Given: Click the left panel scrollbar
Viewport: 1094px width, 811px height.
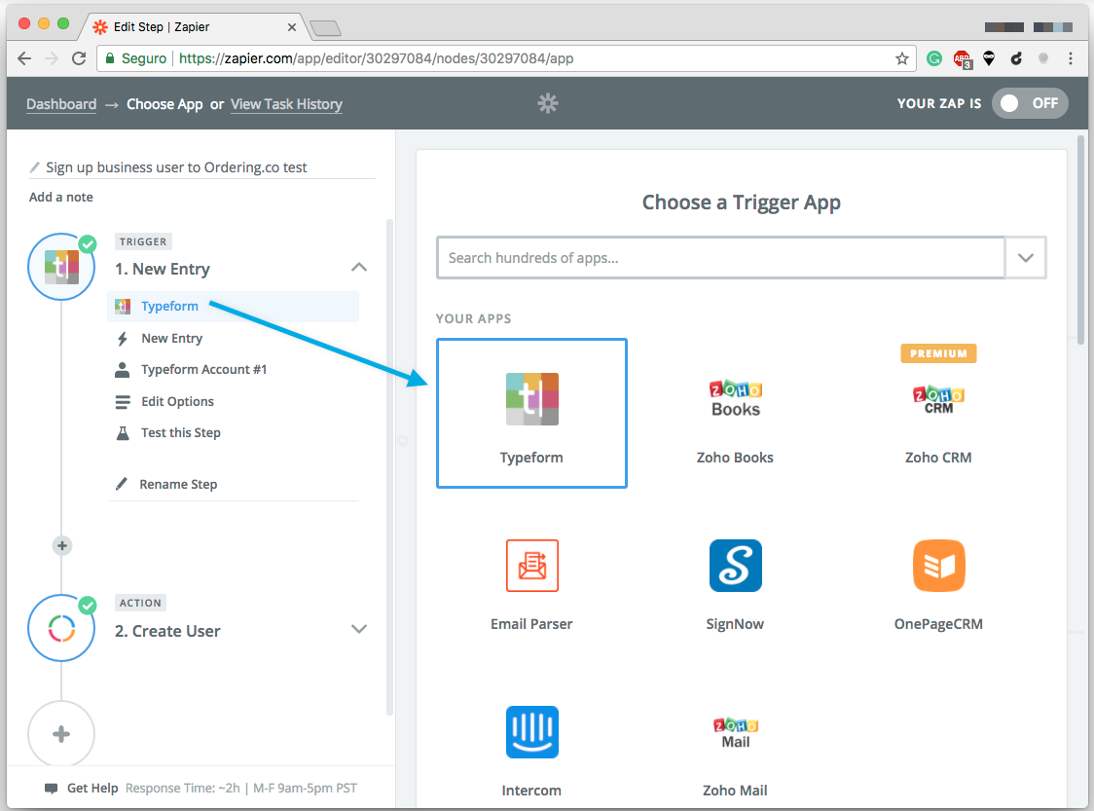Looking at the screenshot, I should [389, 467].
